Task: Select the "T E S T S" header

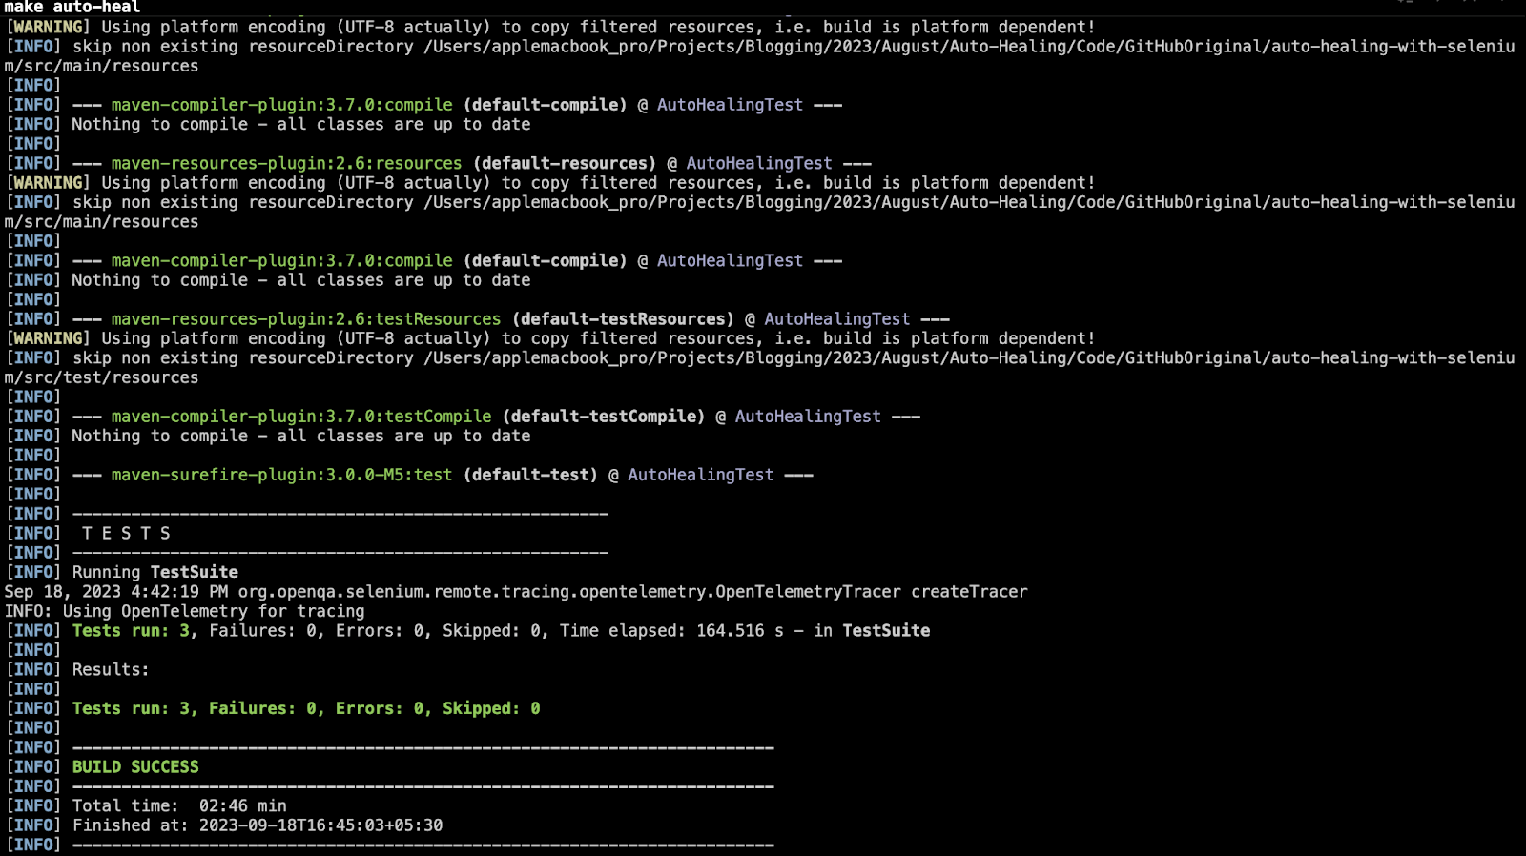Action: click(126, 533)
